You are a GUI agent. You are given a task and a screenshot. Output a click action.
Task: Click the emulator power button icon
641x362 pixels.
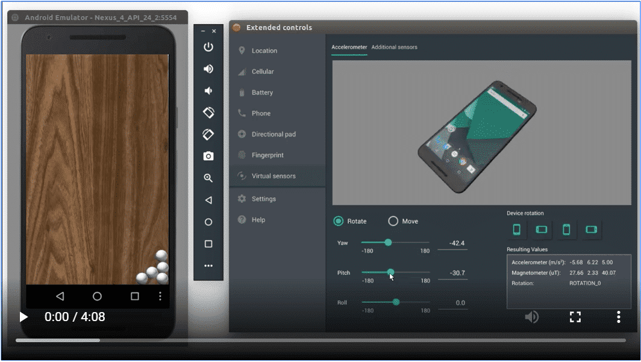pos(208,47)
